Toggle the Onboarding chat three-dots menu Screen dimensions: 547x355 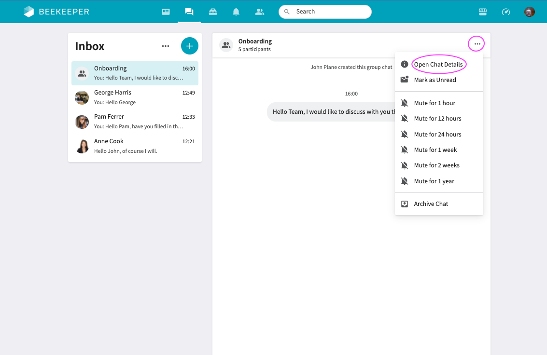click(x=477, y=44)
